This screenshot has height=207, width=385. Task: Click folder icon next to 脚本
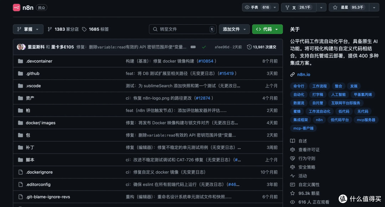20,160
